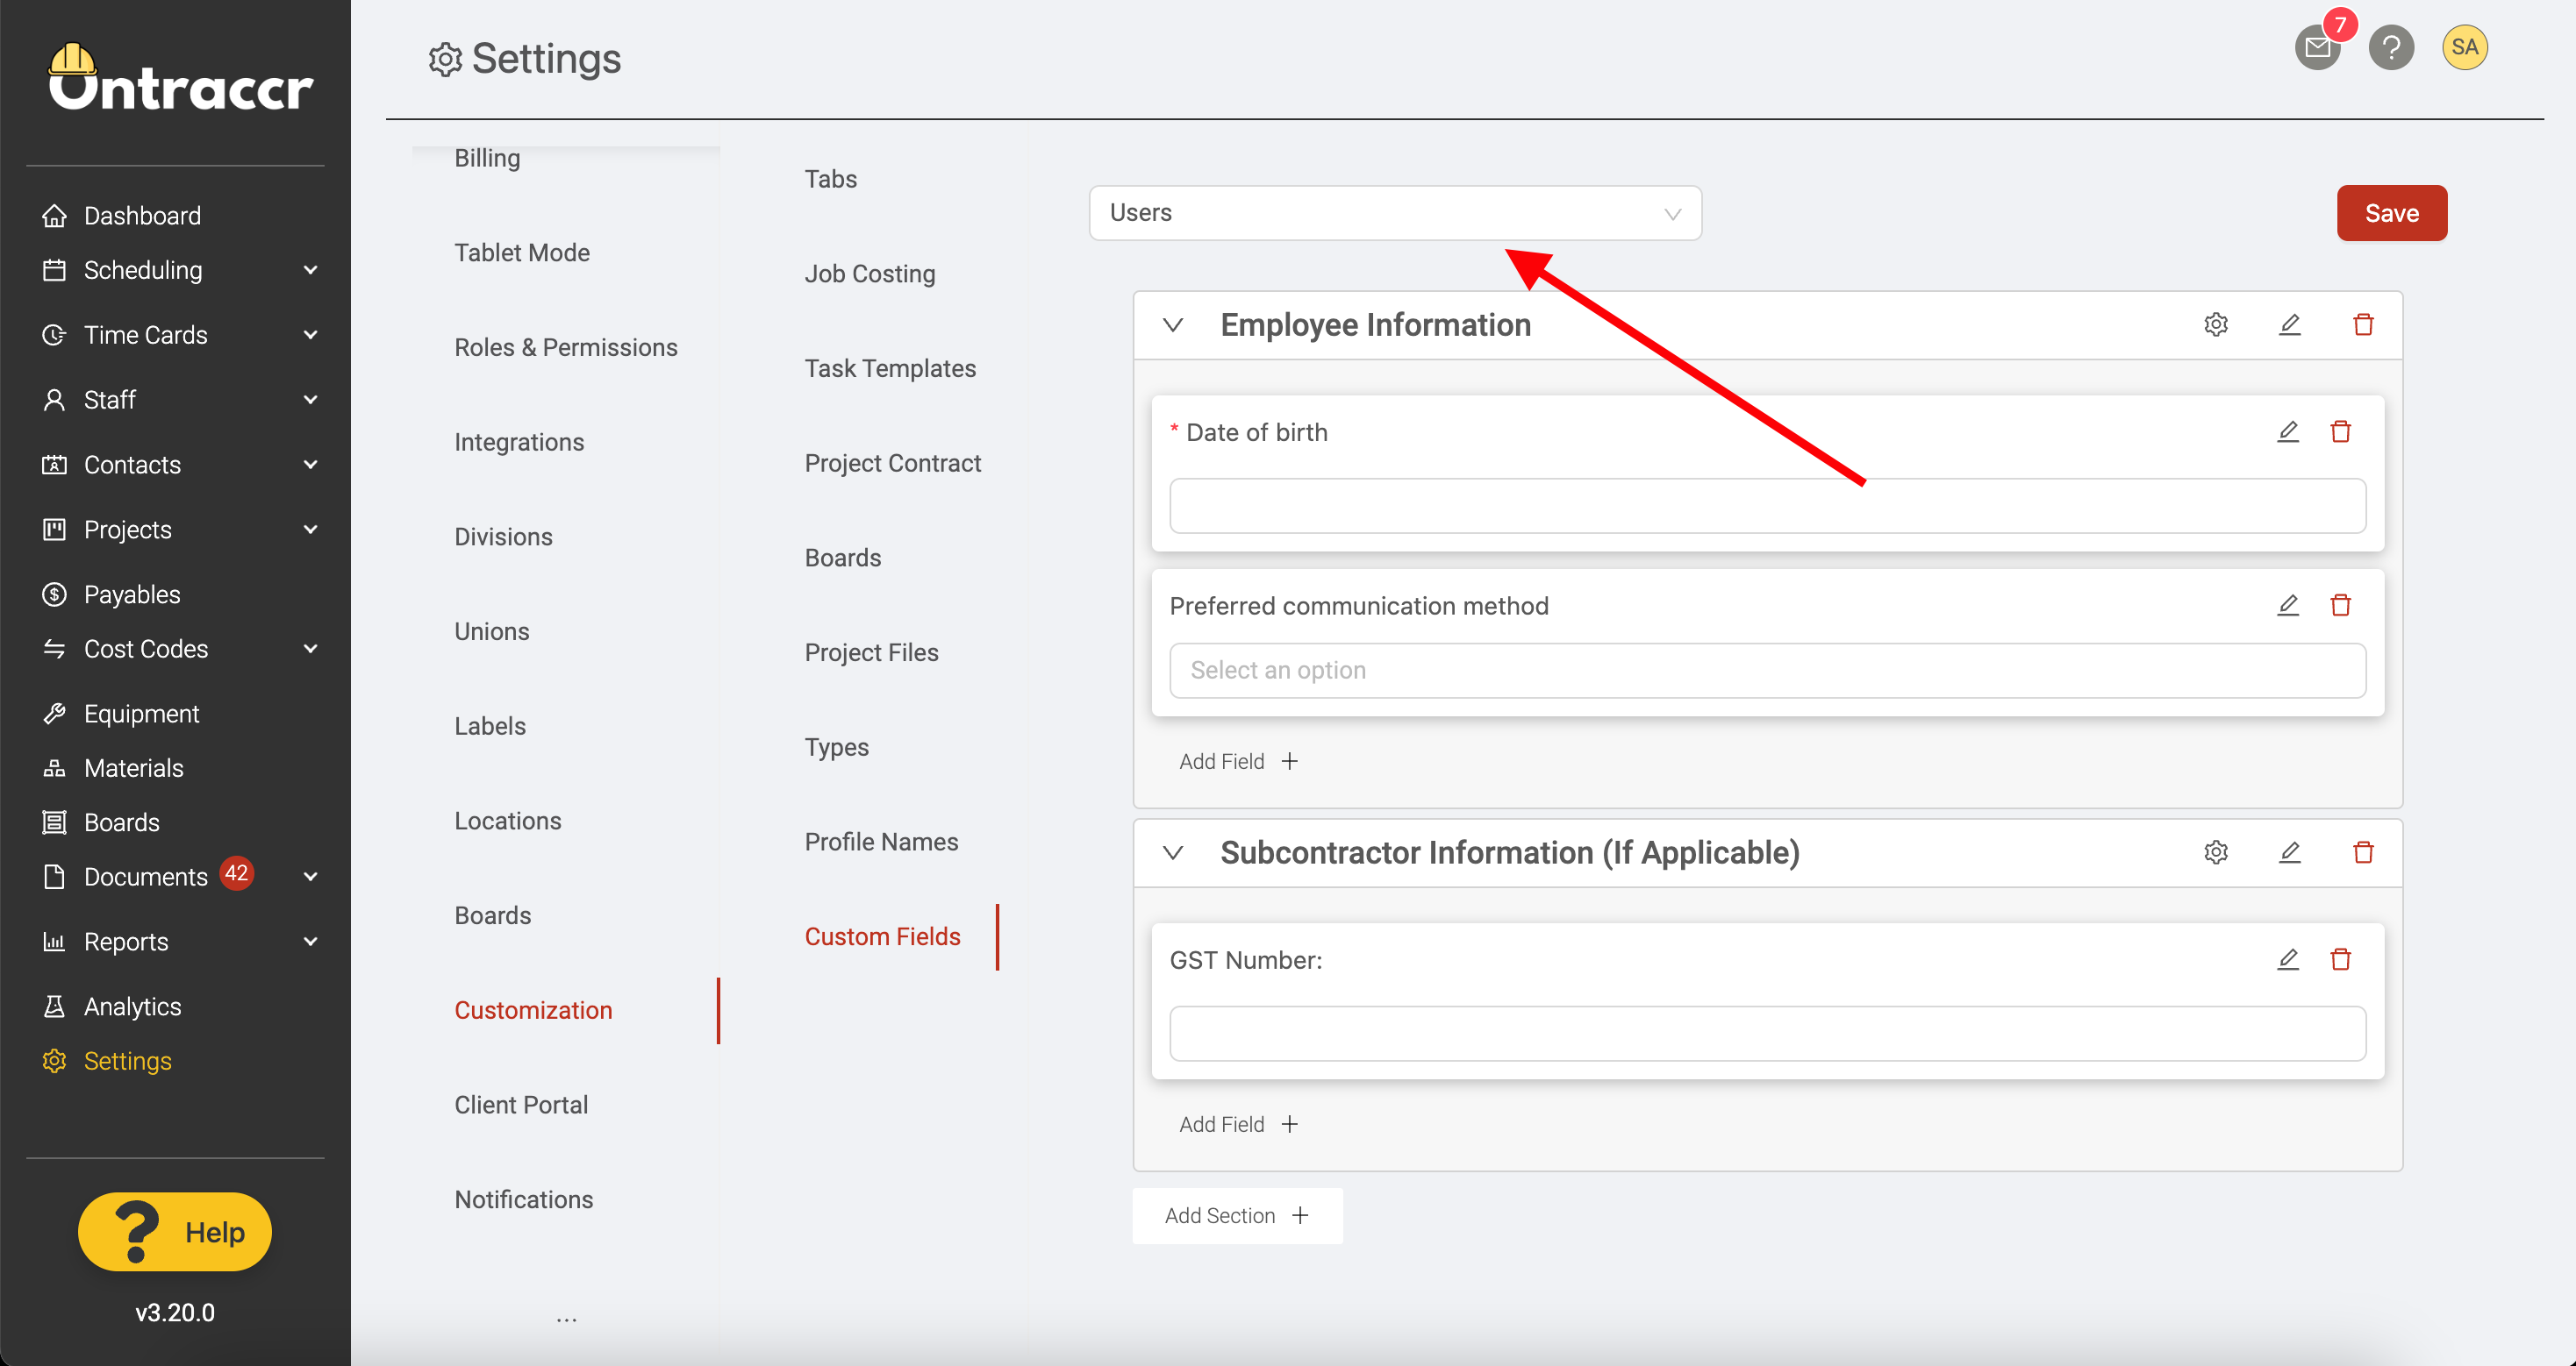This screenshot has height=1366, width=2576.
Task: Add Field under Employee Information
Action: tap(1238, 761)
